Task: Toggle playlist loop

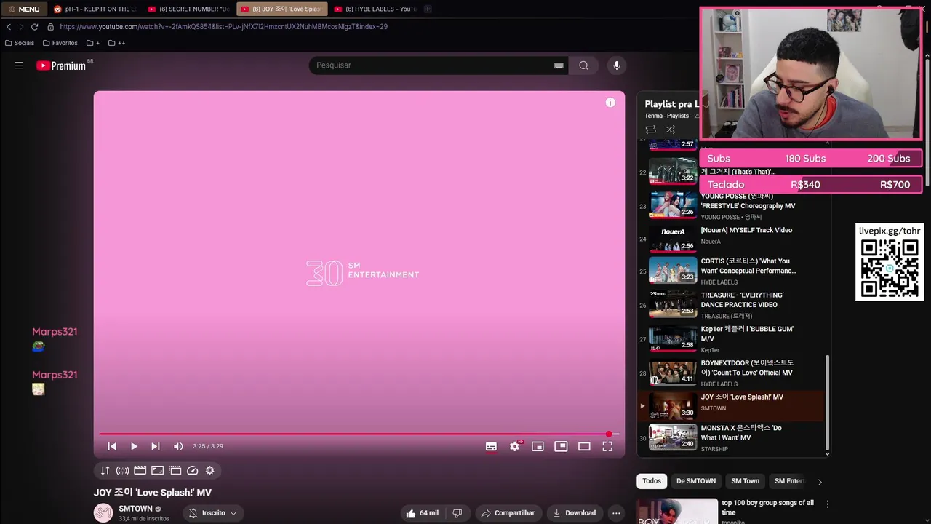Action: tap(650, 130)
